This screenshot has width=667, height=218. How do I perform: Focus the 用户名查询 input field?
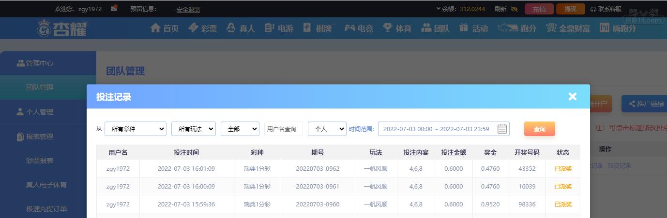pyautogui.click(x=284, y=129)
